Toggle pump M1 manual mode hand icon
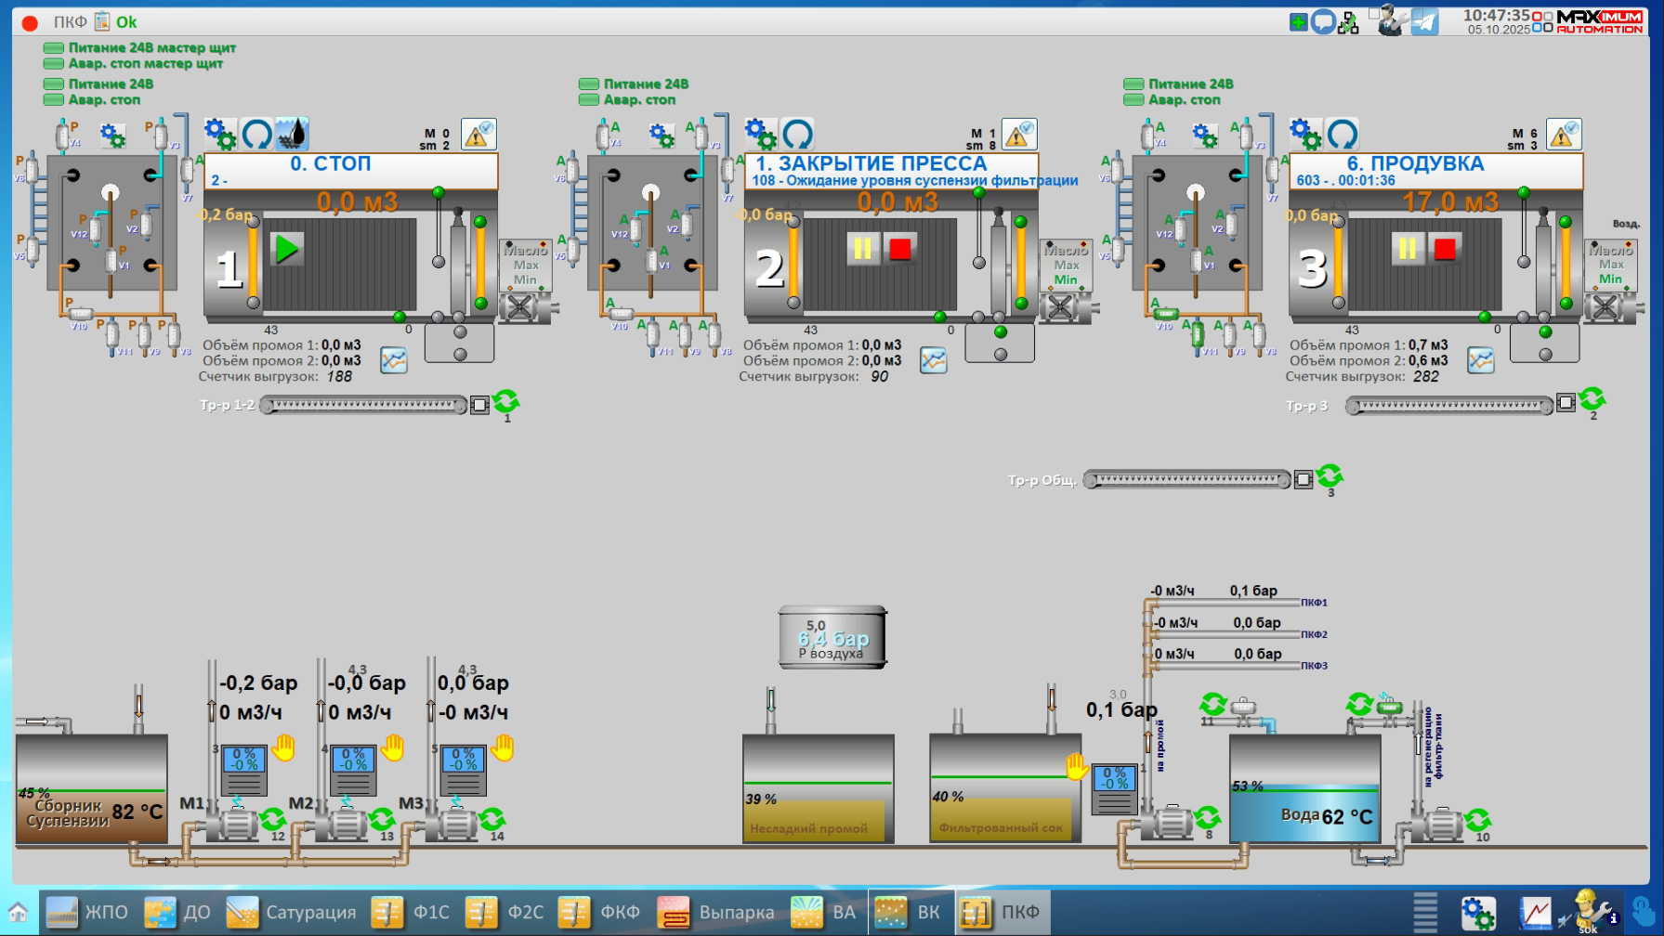Image resolution: width=1664 pixels, height=936 pixels. tap(284, 747)
